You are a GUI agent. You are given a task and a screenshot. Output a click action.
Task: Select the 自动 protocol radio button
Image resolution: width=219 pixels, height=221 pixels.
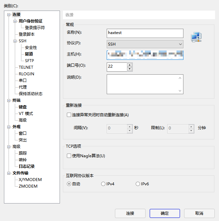(69, 184)
